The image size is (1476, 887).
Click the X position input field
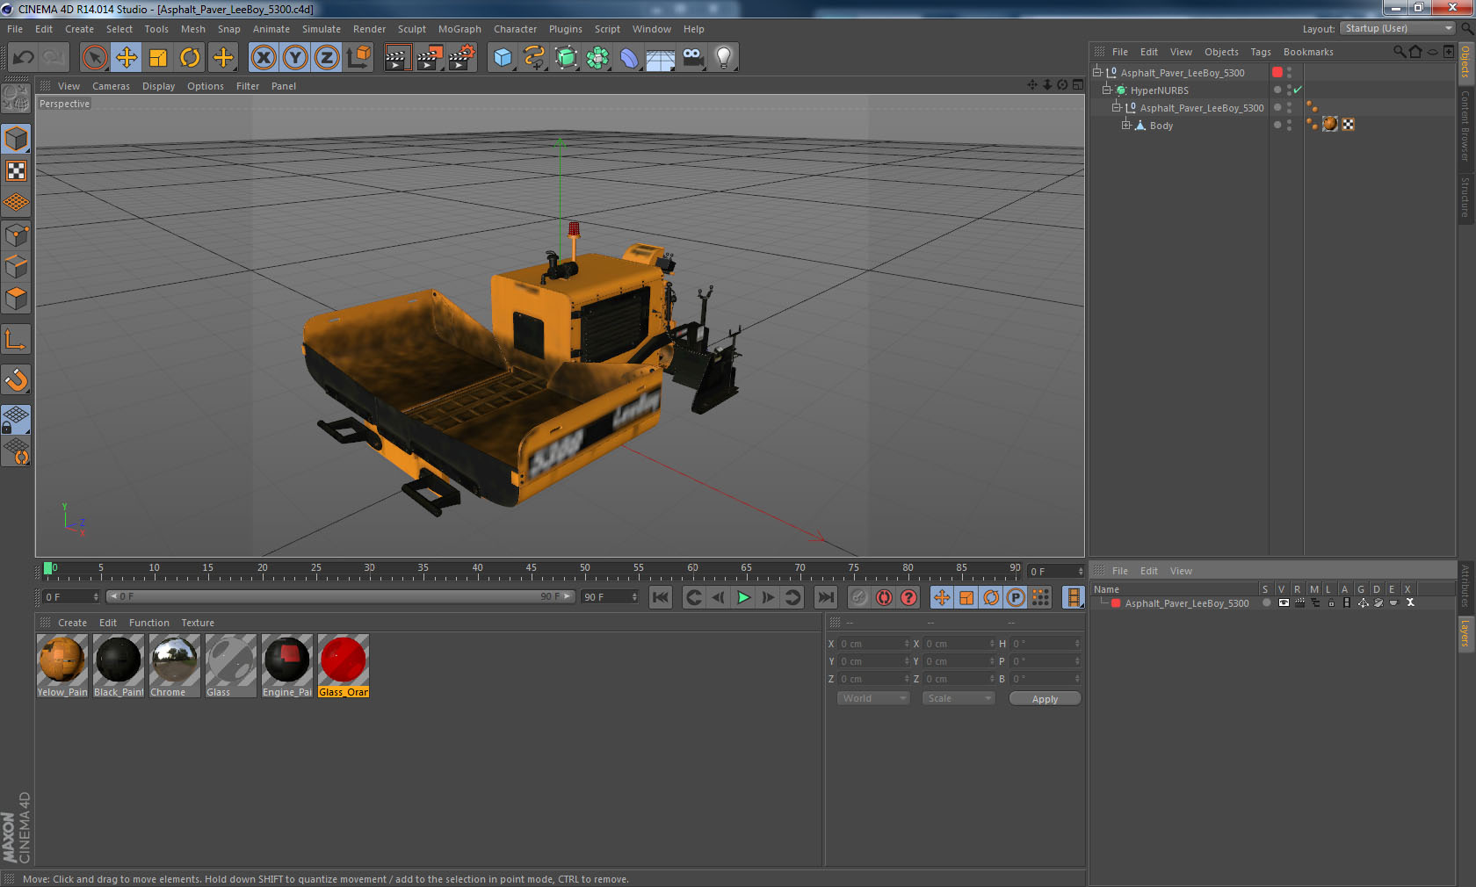pos(873,644)
